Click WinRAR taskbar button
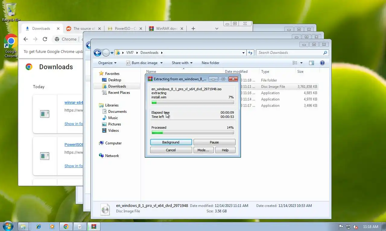Screen dimensions: 386x231 (94, 226)
